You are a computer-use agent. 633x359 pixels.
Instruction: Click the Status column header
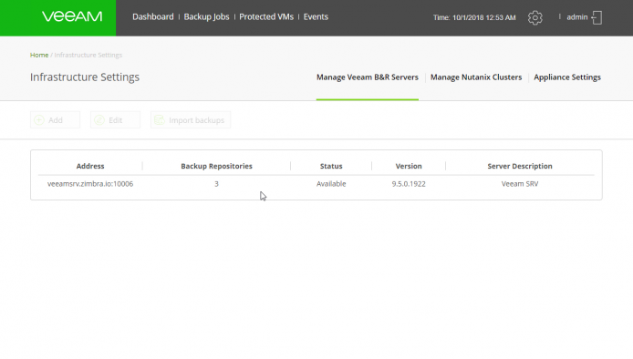(x=331, y=166)
